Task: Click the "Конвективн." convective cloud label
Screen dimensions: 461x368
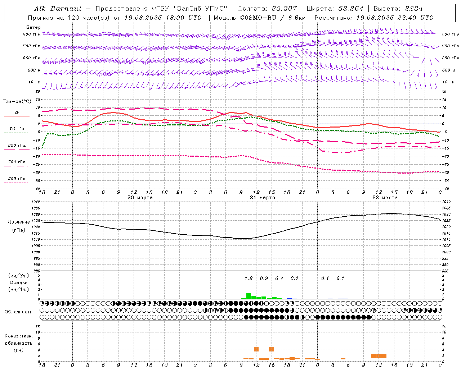Action: click(19, 336)
